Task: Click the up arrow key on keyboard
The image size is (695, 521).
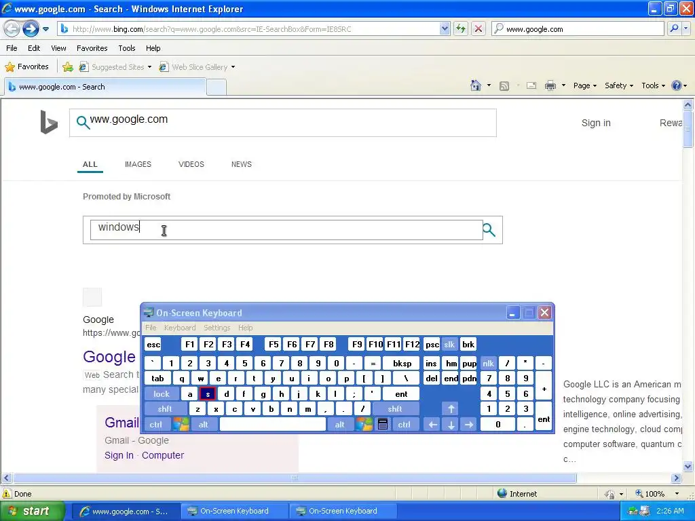Action: point(451,409)
